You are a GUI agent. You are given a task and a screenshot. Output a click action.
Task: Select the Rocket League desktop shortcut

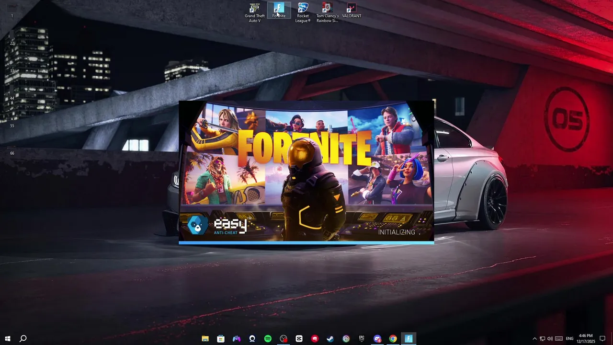[303, 13]
